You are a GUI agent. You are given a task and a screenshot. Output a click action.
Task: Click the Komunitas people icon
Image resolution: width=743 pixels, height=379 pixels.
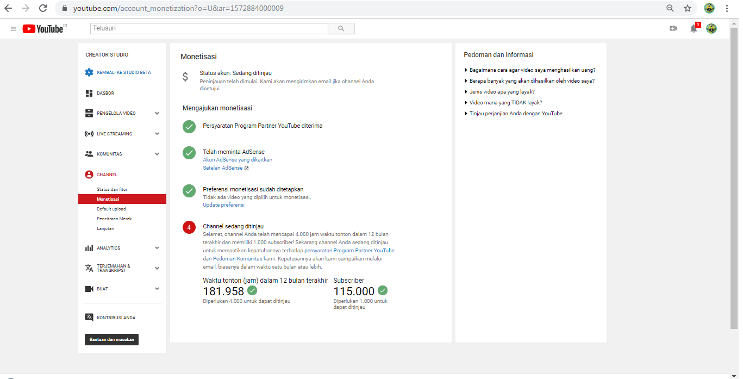89,154
